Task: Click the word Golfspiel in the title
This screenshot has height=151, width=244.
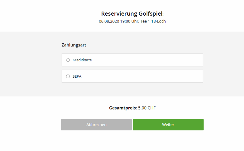Action: point(150,14)
